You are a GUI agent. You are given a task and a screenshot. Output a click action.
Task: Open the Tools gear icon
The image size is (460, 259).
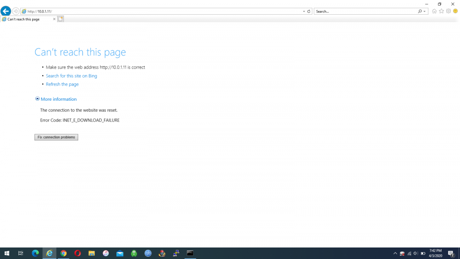coord(448,11)
